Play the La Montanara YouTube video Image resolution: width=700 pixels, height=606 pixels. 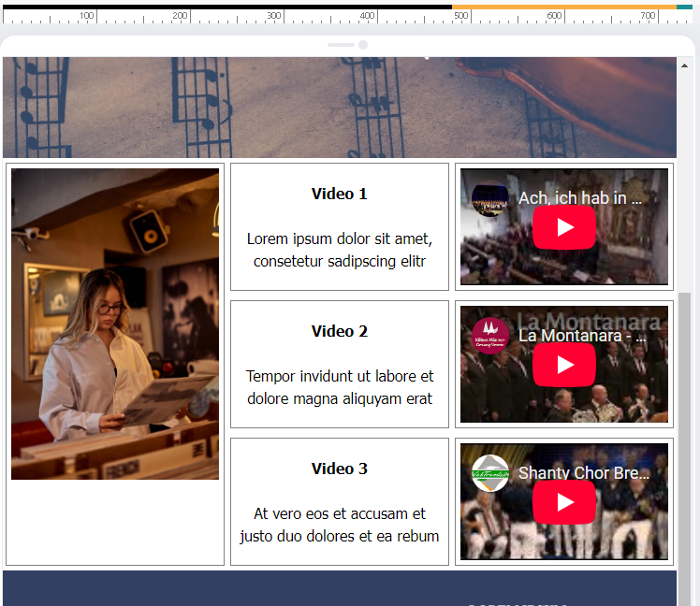564,365
